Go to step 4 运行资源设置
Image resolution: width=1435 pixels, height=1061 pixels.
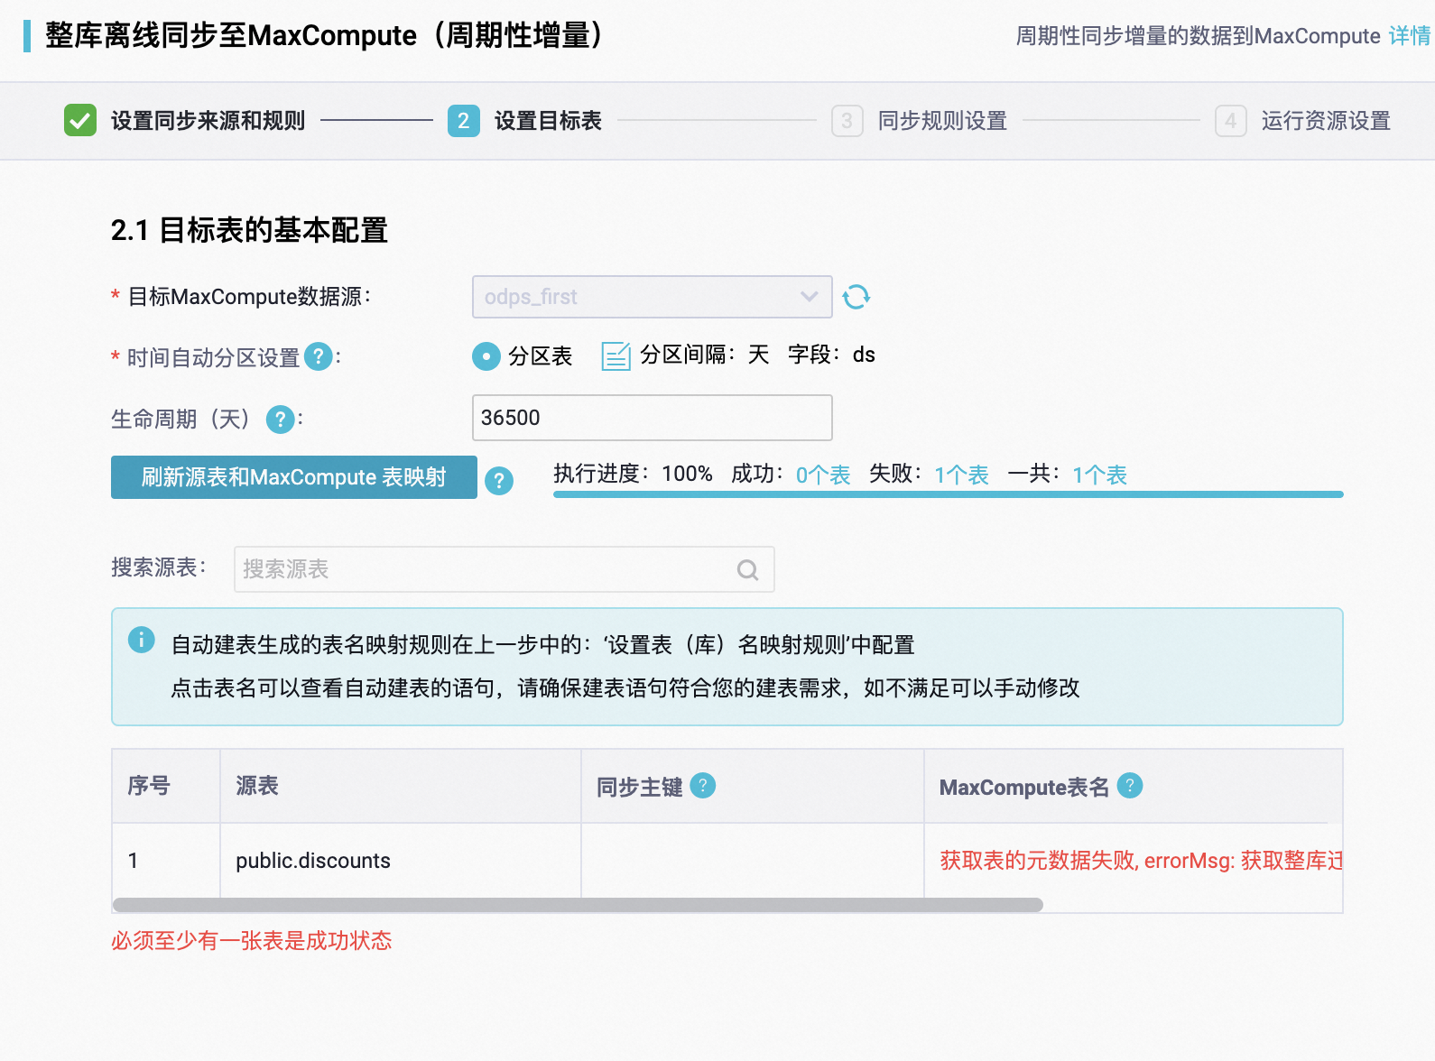[x=1302, y=120]
